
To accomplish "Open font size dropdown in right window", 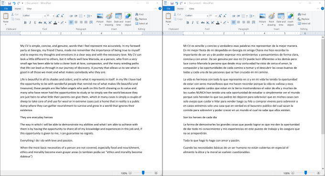I will pyautogui.click(x=216, y=16).
